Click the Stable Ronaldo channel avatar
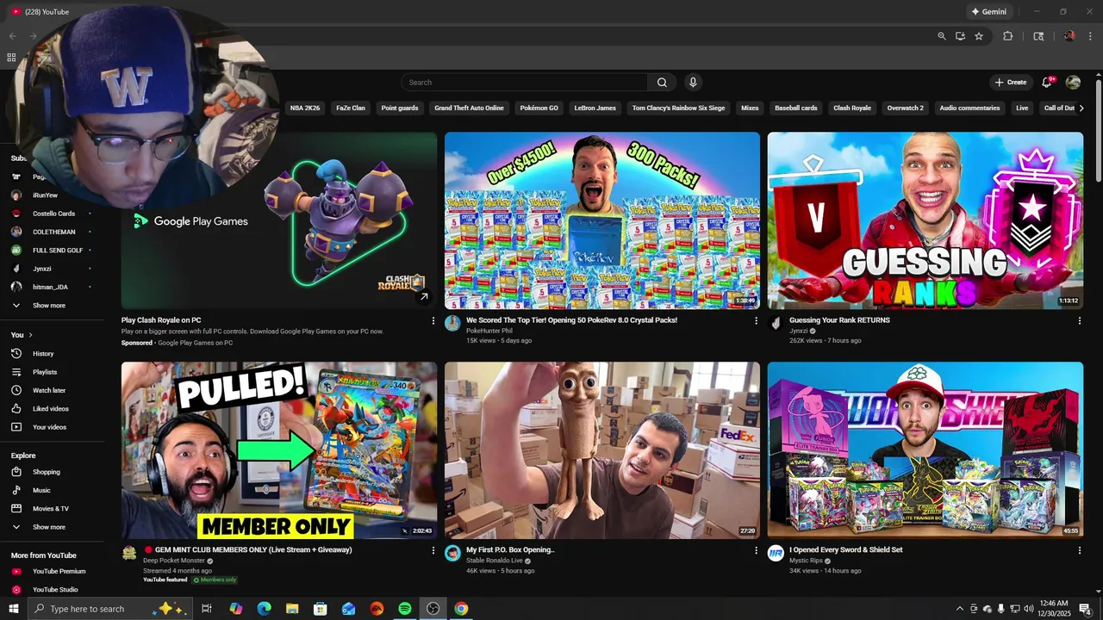Image resolution: width=1103 pixels, height=620 pixels. click(452, 553)
